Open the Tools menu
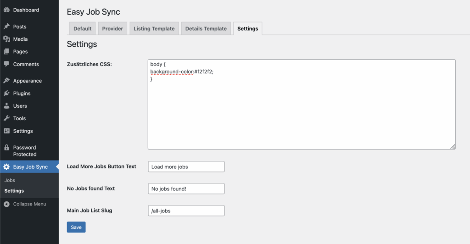470x244 pixels. 29,118
